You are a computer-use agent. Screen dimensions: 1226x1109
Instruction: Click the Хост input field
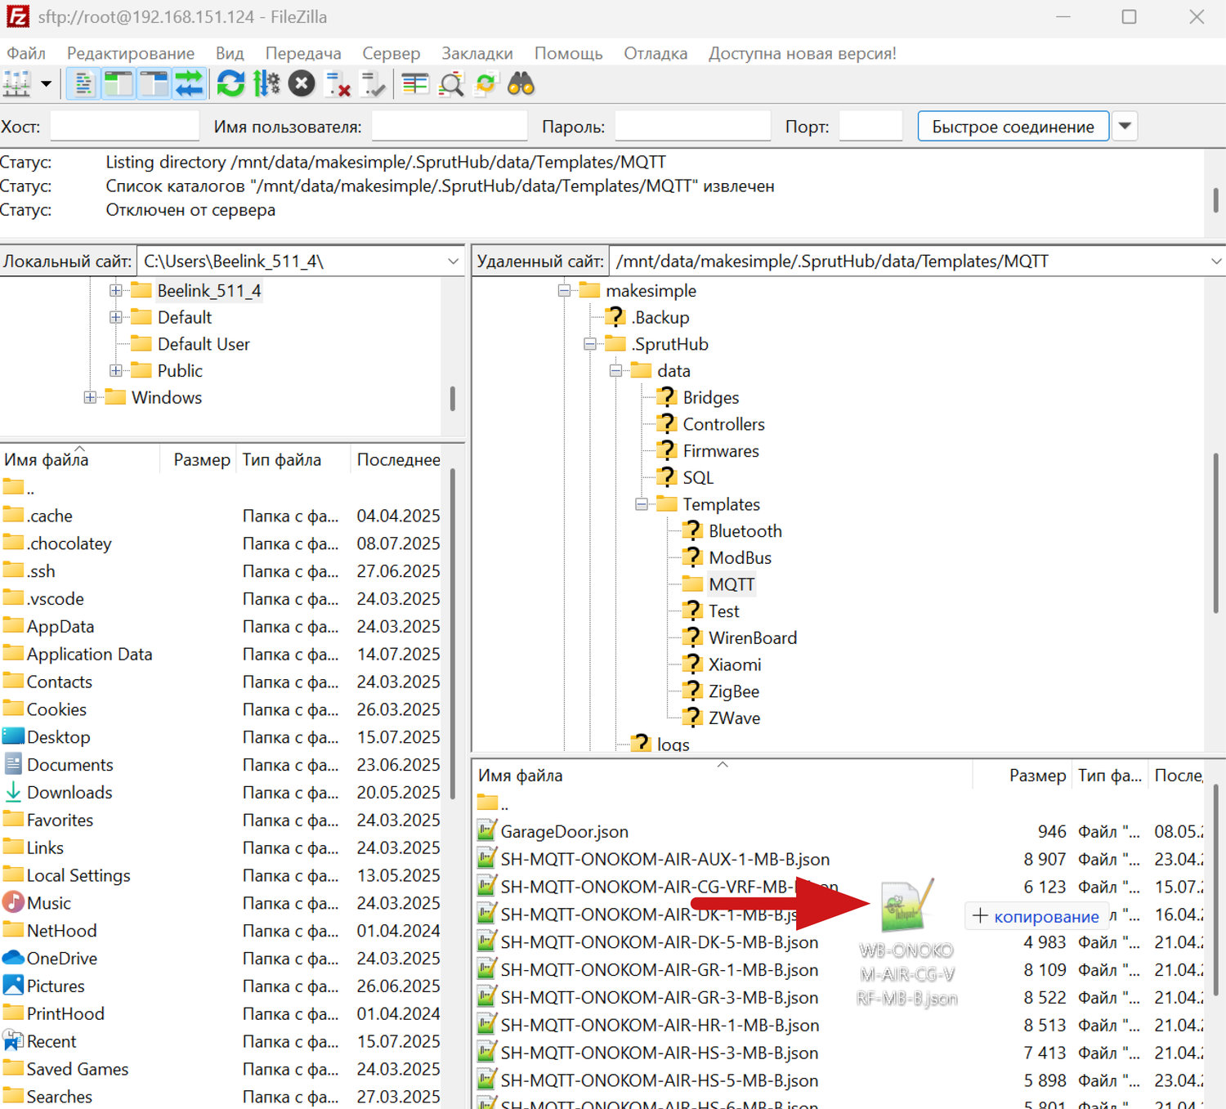tap(124, 126)
